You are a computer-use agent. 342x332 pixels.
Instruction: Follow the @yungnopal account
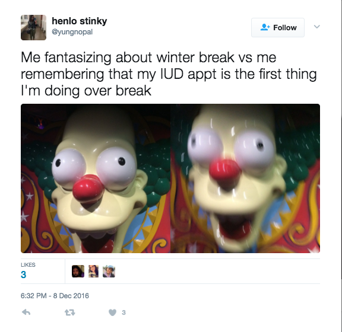pos(278,27)
